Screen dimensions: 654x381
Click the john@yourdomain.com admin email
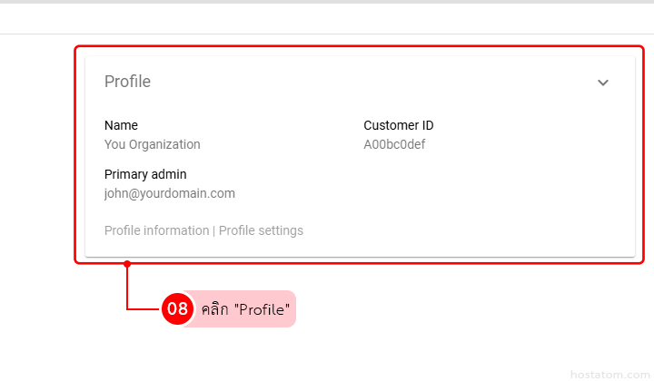click(170, 193)
